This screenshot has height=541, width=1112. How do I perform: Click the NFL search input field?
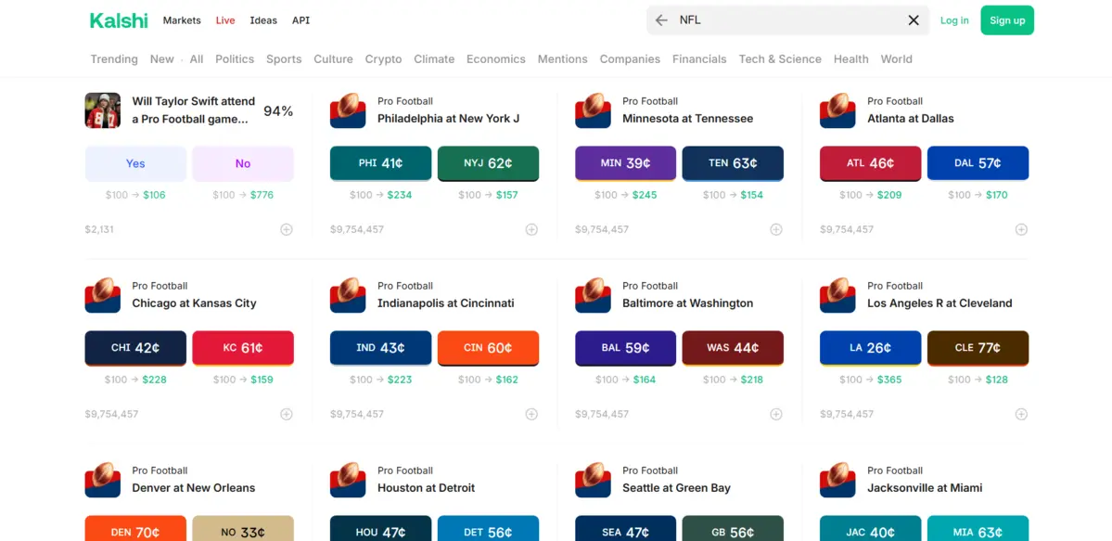tap(788, 20)
